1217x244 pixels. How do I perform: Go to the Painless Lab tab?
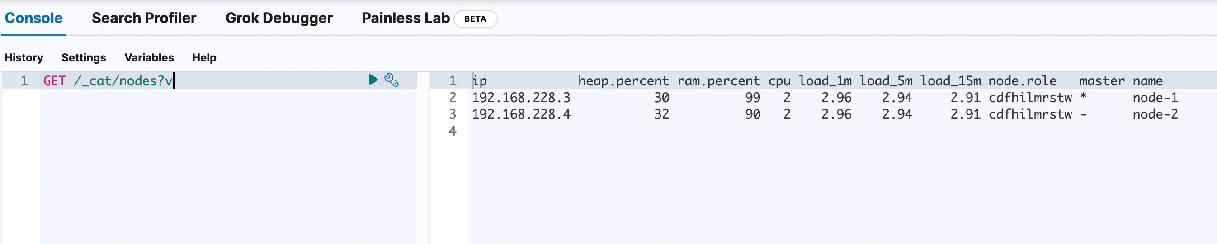(x=406, y=19)
